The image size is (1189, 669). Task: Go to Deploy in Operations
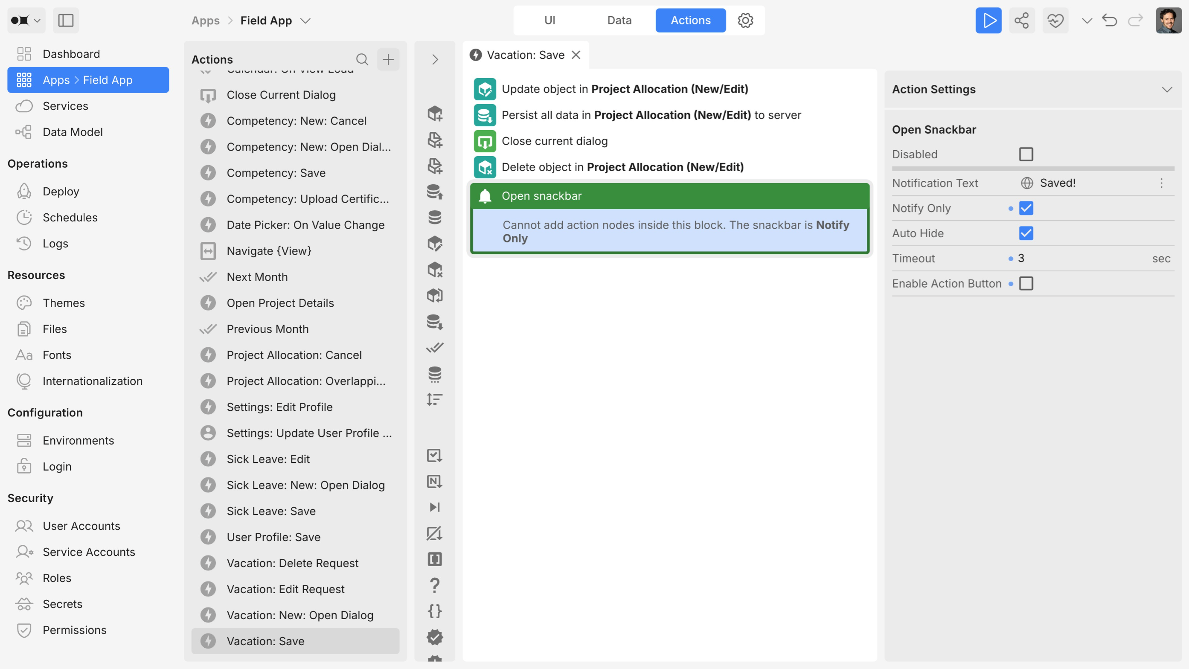pos(61,191)
